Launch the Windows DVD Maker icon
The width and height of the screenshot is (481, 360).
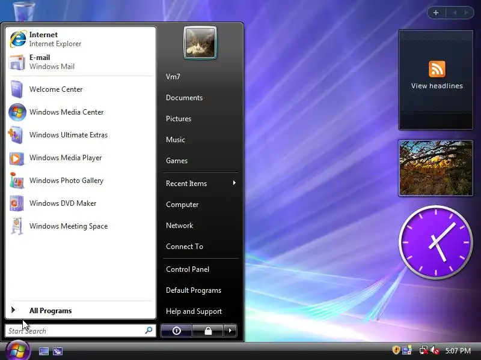(x=17, y=203)
